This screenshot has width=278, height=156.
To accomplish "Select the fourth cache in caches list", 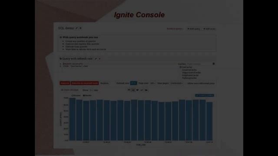I will [x=190, y=75].
